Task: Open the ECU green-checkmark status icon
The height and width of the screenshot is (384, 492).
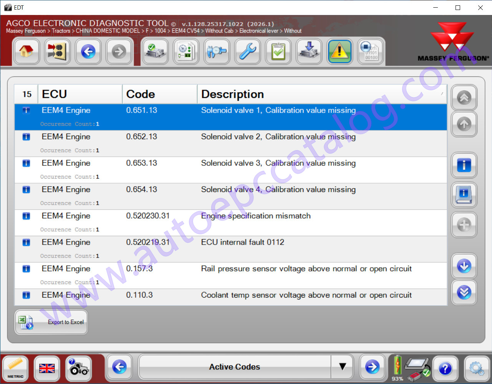Action: (x=156, y=51)
